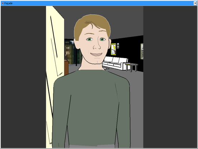Click the small picture next to yellow painting

tap(118, 46)
